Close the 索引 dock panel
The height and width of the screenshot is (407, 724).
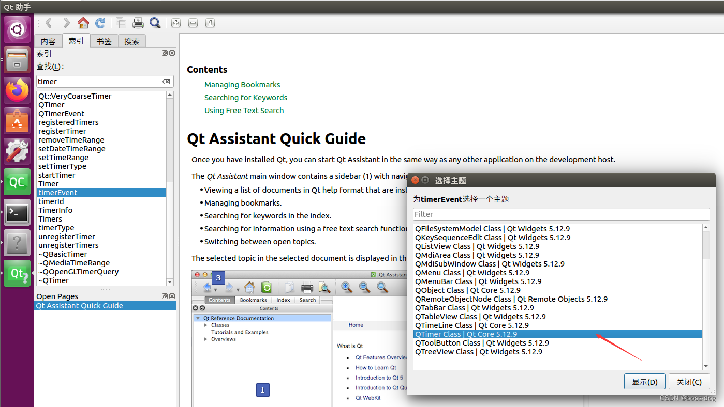tap(172, 53)
